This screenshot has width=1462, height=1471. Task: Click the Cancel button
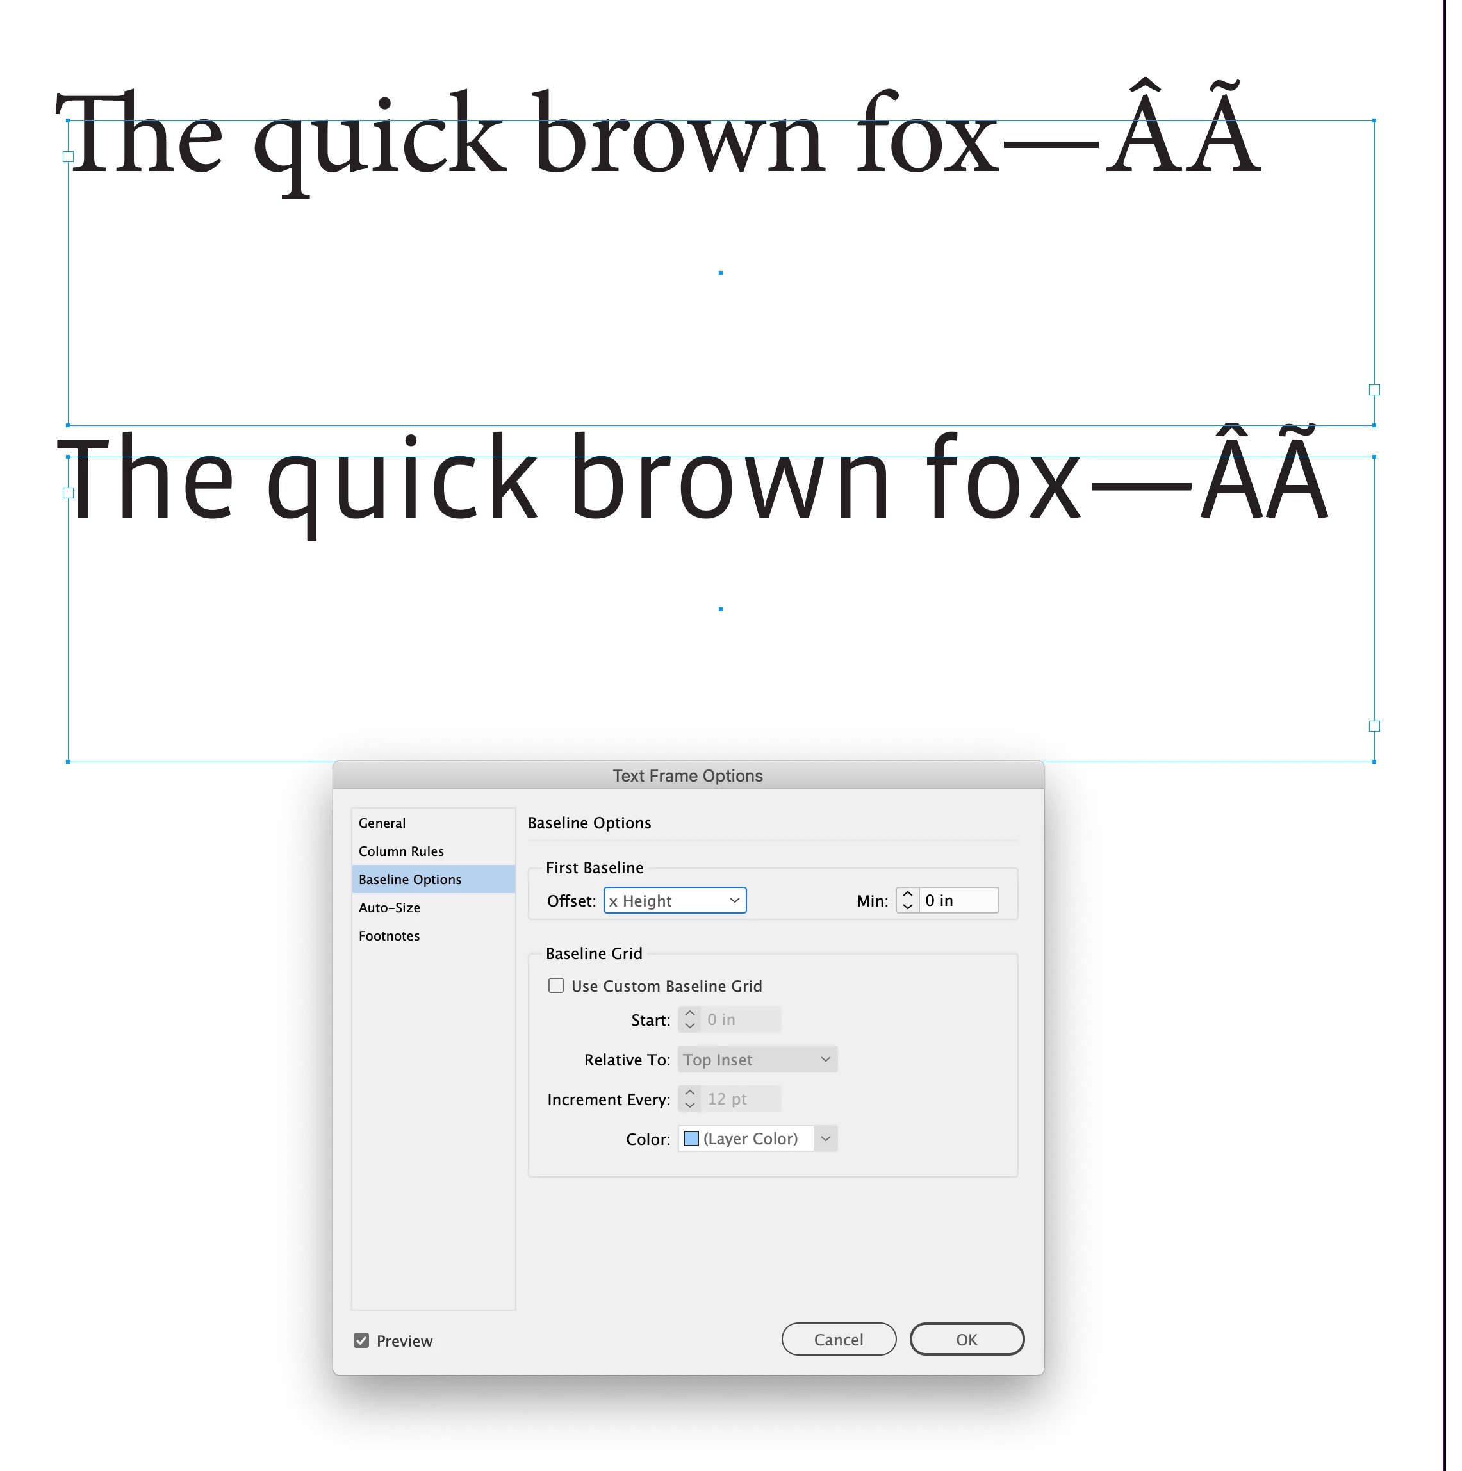839,1340
